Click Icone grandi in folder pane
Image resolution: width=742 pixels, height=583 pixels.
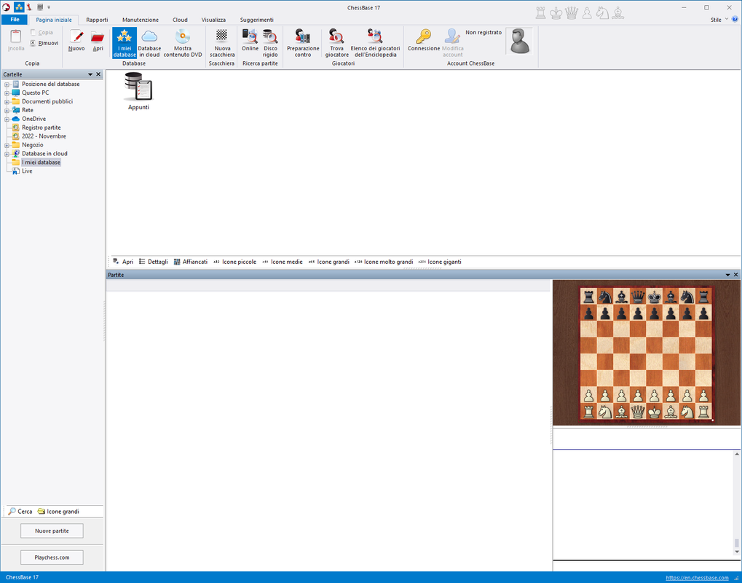[58, 512]
